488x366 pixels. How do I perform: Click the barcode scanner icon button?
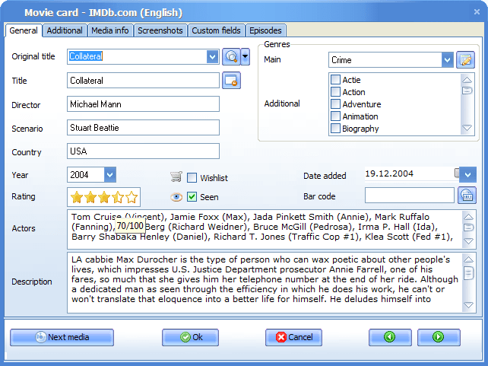tap(467, 196)
